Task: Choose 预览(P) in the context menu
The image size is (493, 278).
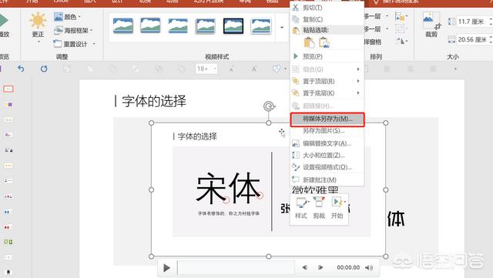Action: (312, 56)
